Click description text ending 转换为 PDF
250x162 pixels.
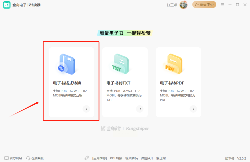coord(177,95)
